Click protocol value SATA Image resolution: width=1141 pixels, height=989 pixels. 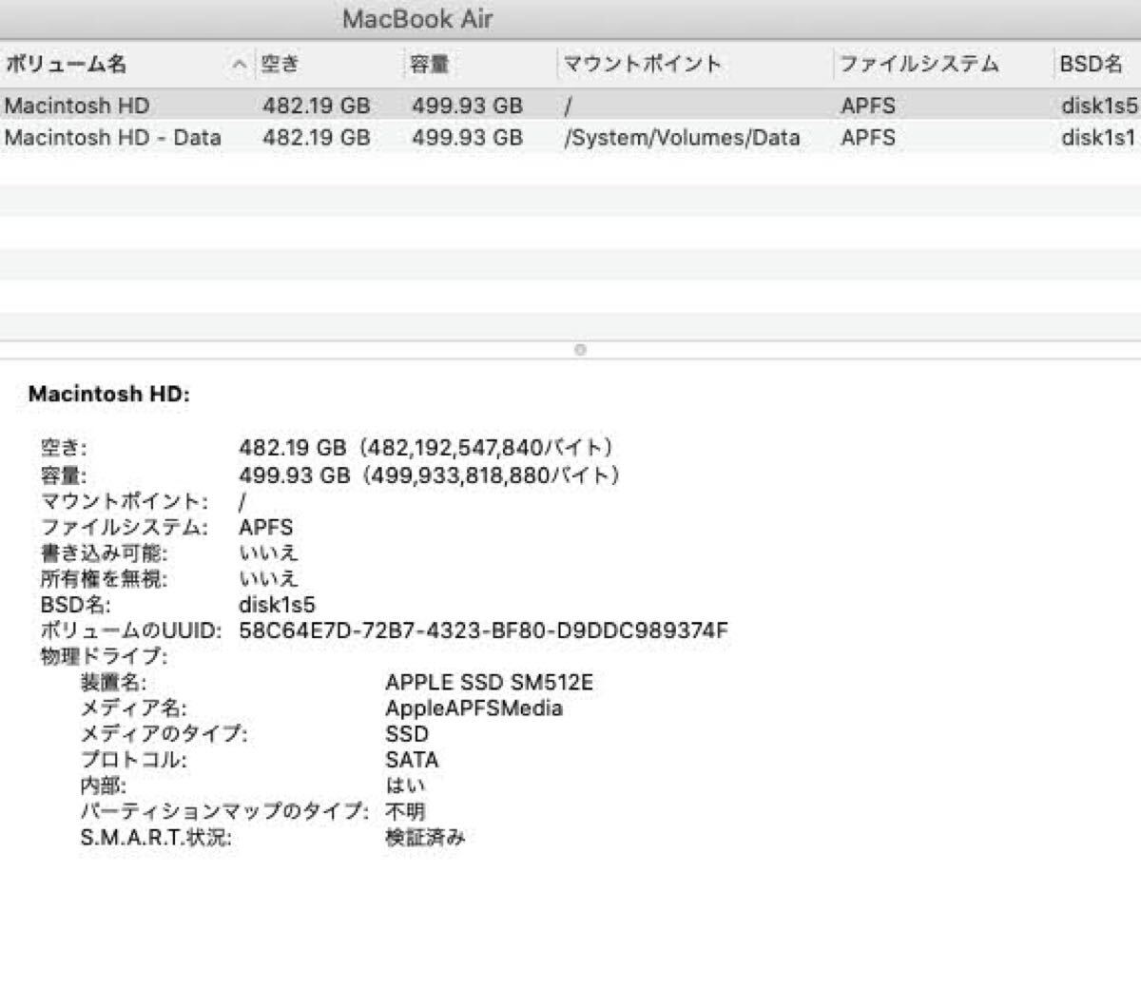[412, 760]
